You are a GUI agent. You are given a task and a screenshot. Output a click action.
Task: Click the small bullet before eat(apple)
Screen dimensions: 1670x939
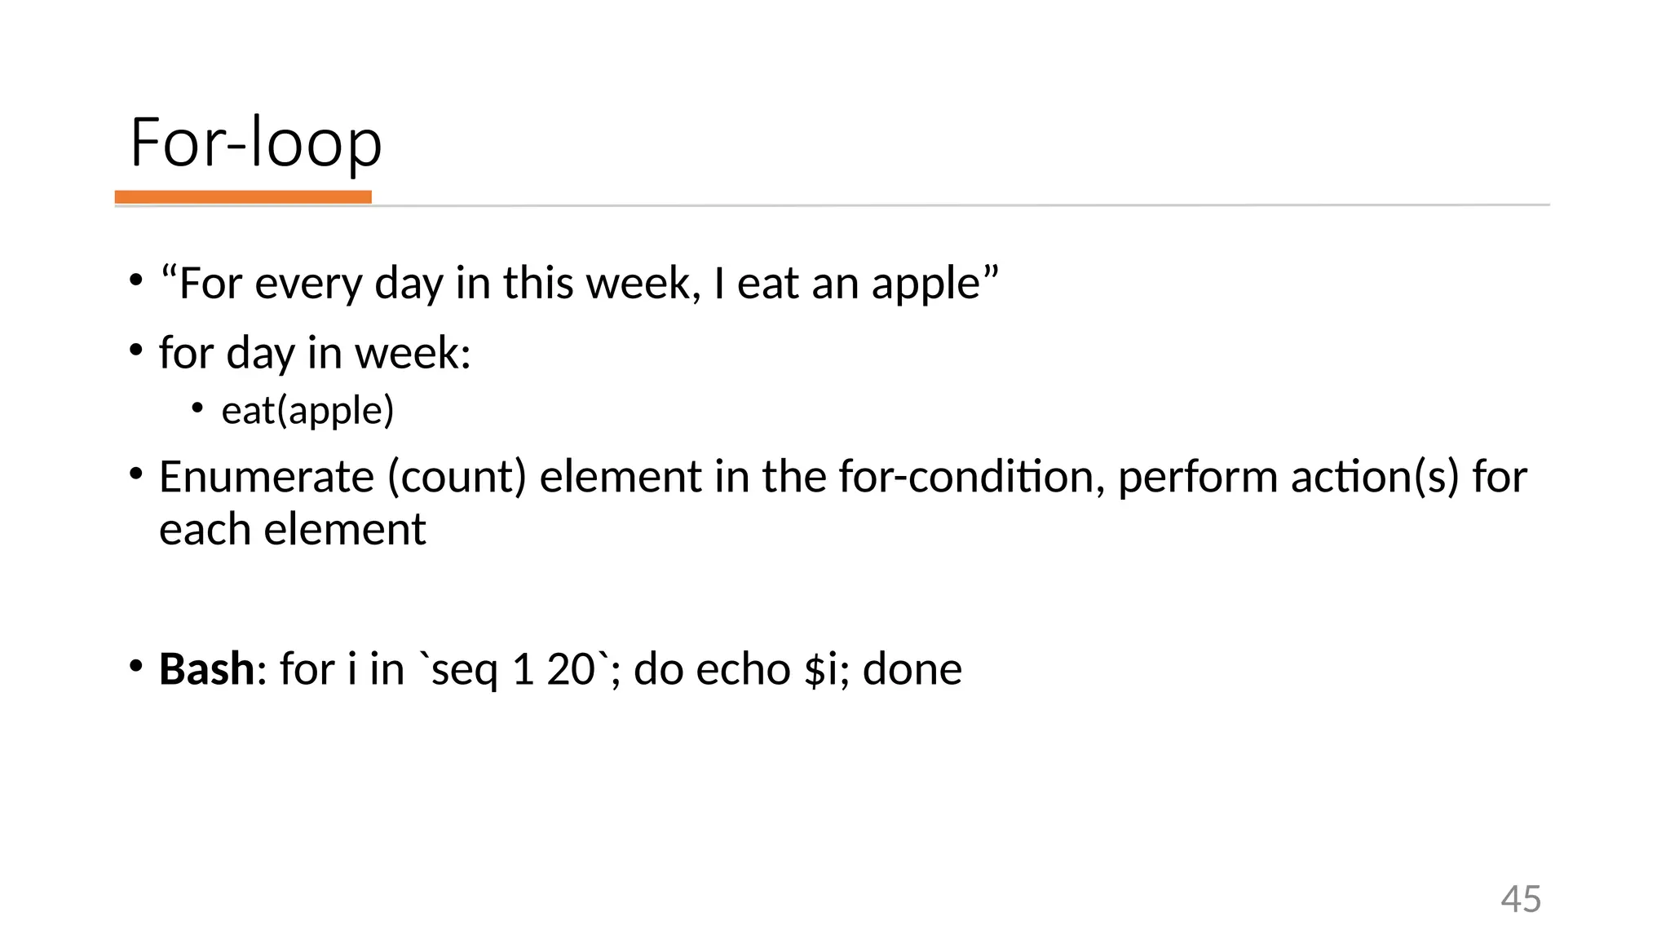pyautogui.click(x=197, y=406)
